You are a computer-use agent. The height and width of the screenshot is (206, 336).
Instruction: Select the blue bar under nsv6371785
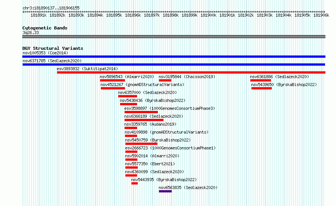click(x=174, y=65)
